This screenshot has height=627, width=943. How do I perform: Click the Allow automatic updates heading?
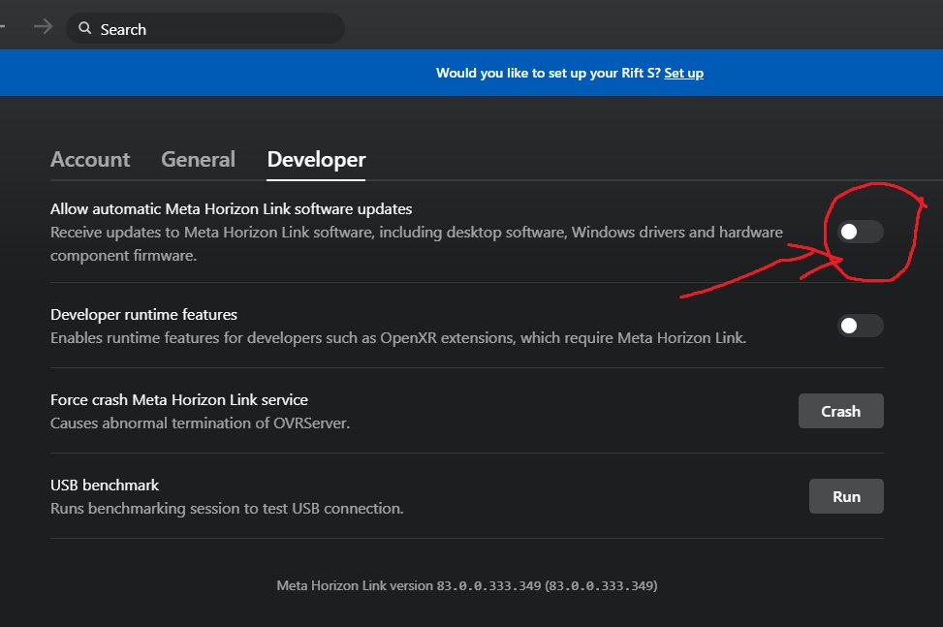[231, 208]
